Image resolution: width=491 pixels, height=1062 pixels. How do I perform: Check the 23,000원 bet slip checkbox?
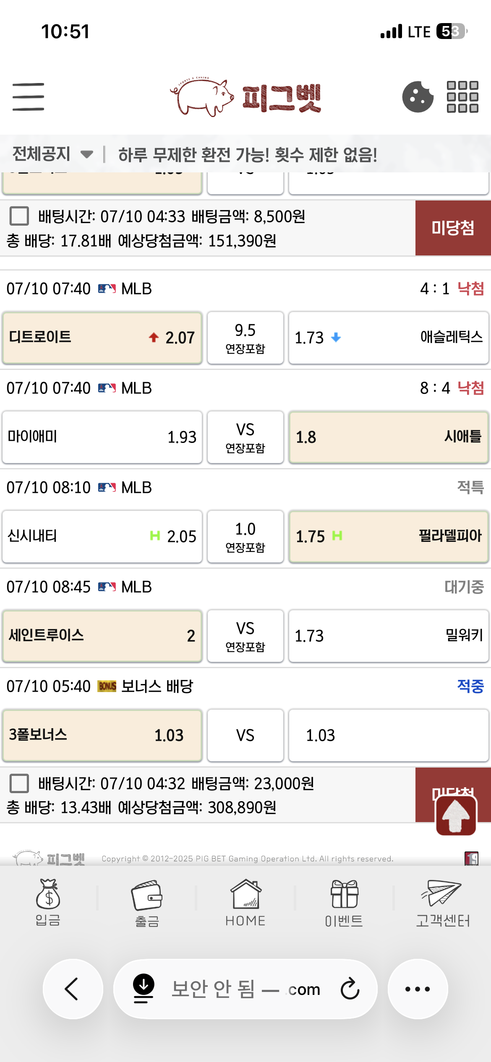(x=19, y=783)
